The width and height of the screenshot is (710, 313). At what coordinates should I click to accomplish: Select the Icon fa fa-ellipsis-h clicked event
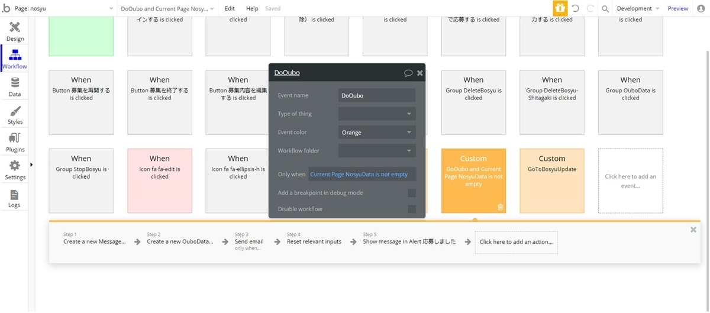[238, 180]
